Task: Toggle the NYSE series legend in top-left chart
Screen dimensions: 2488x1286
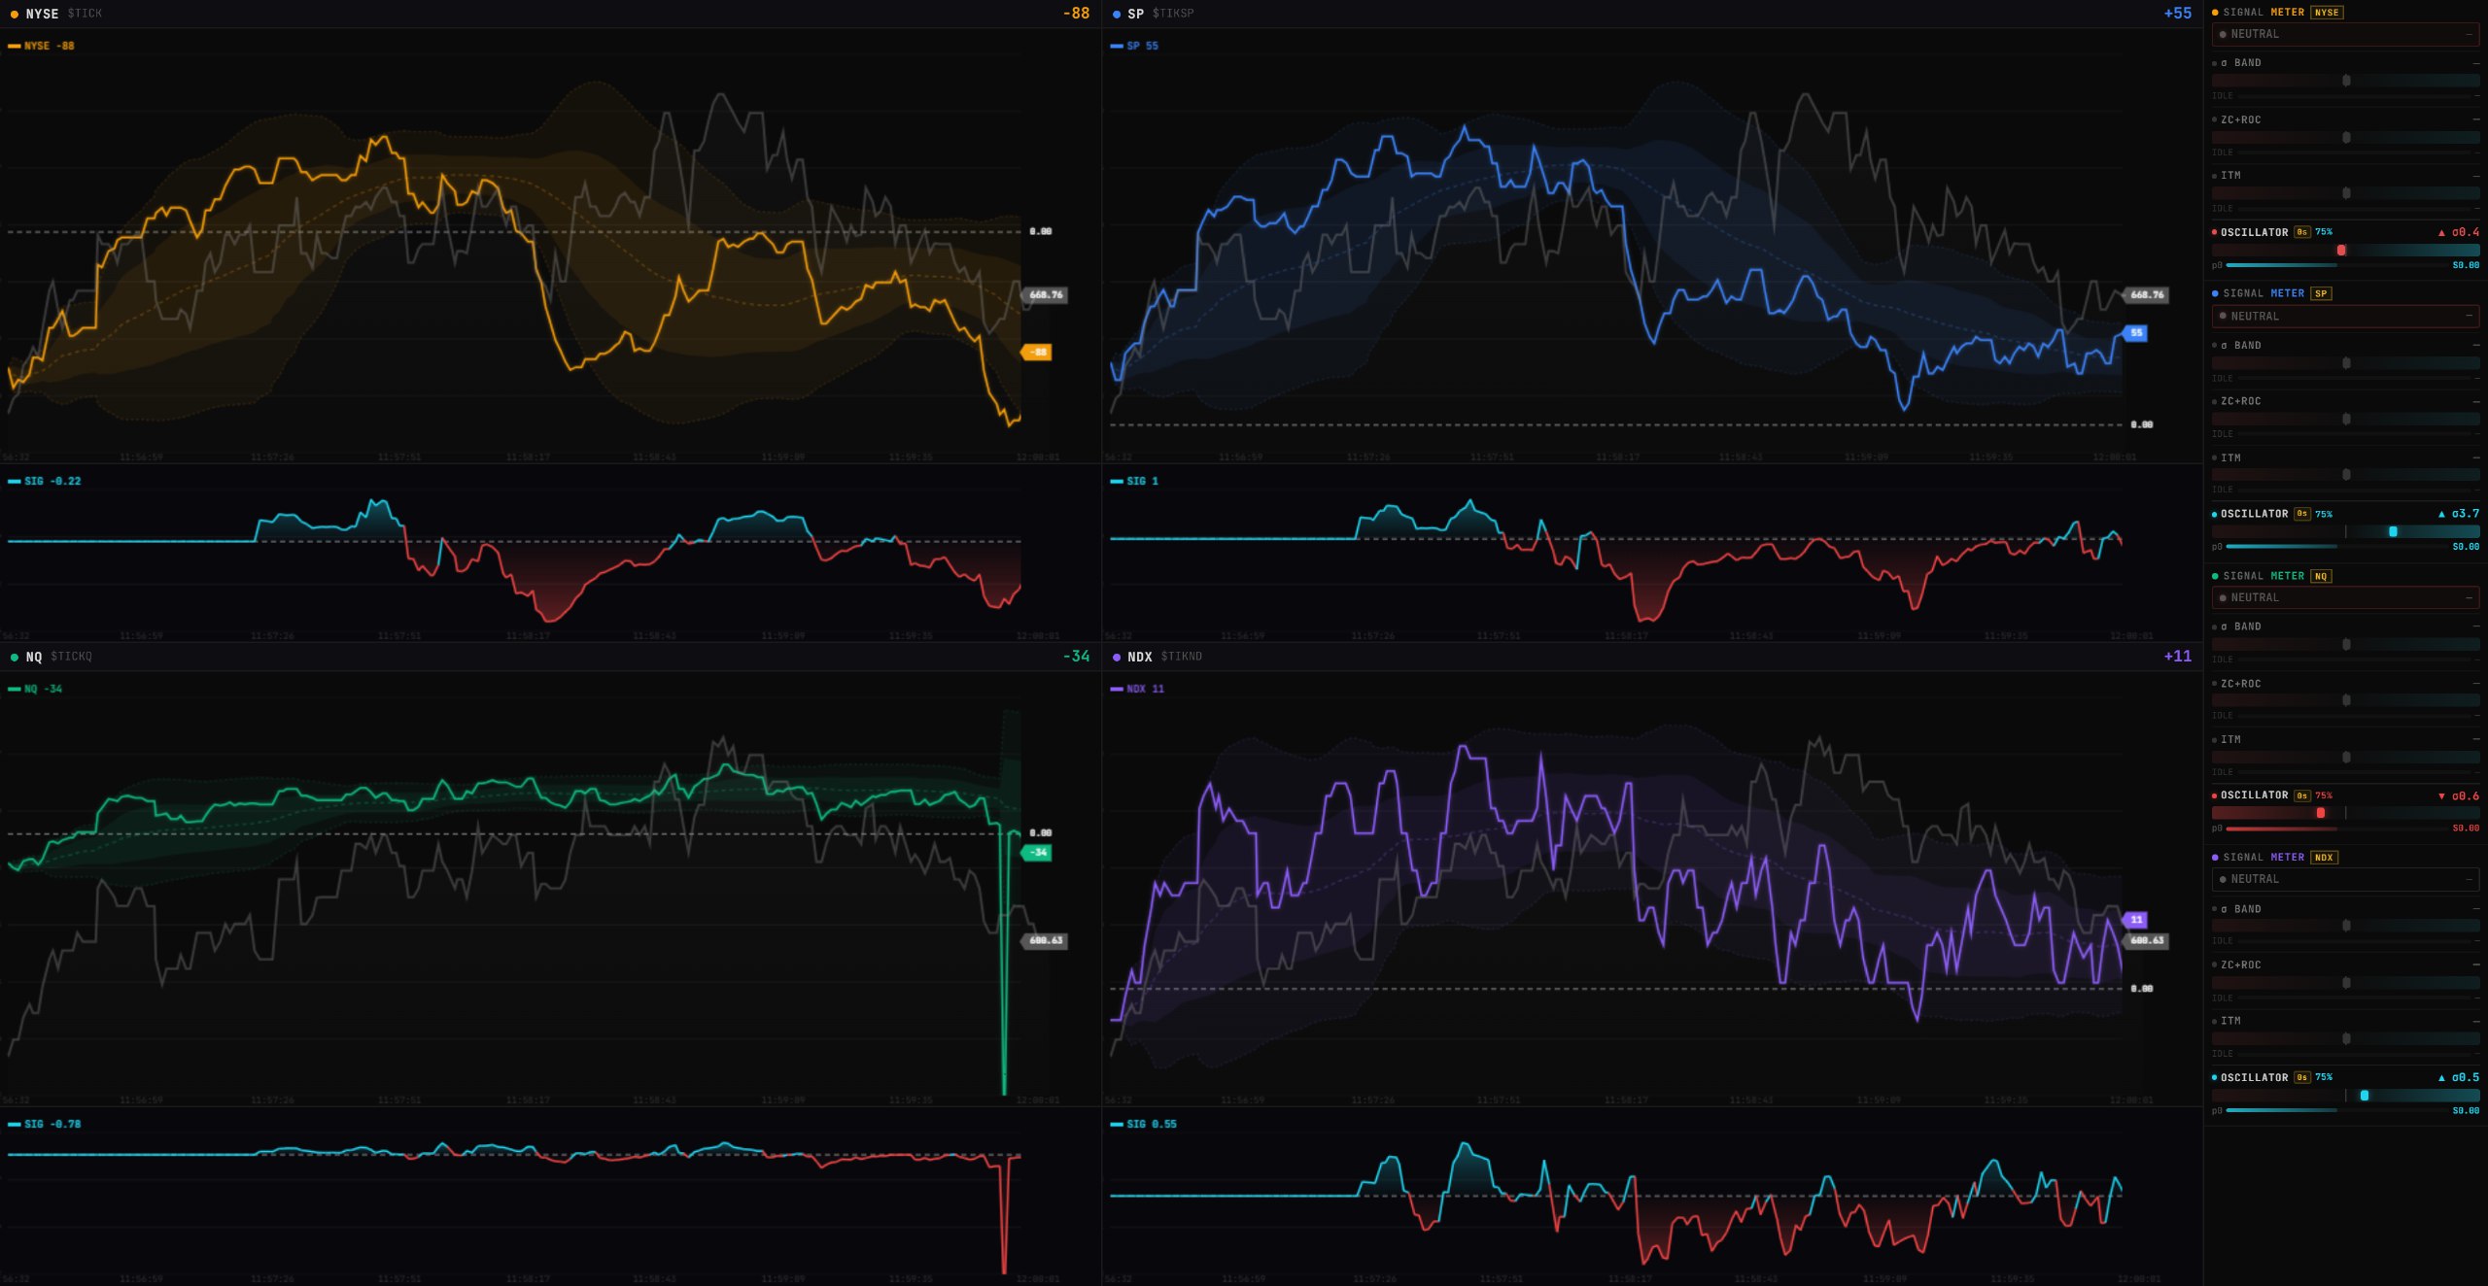Action: click(x=42, y=46)
